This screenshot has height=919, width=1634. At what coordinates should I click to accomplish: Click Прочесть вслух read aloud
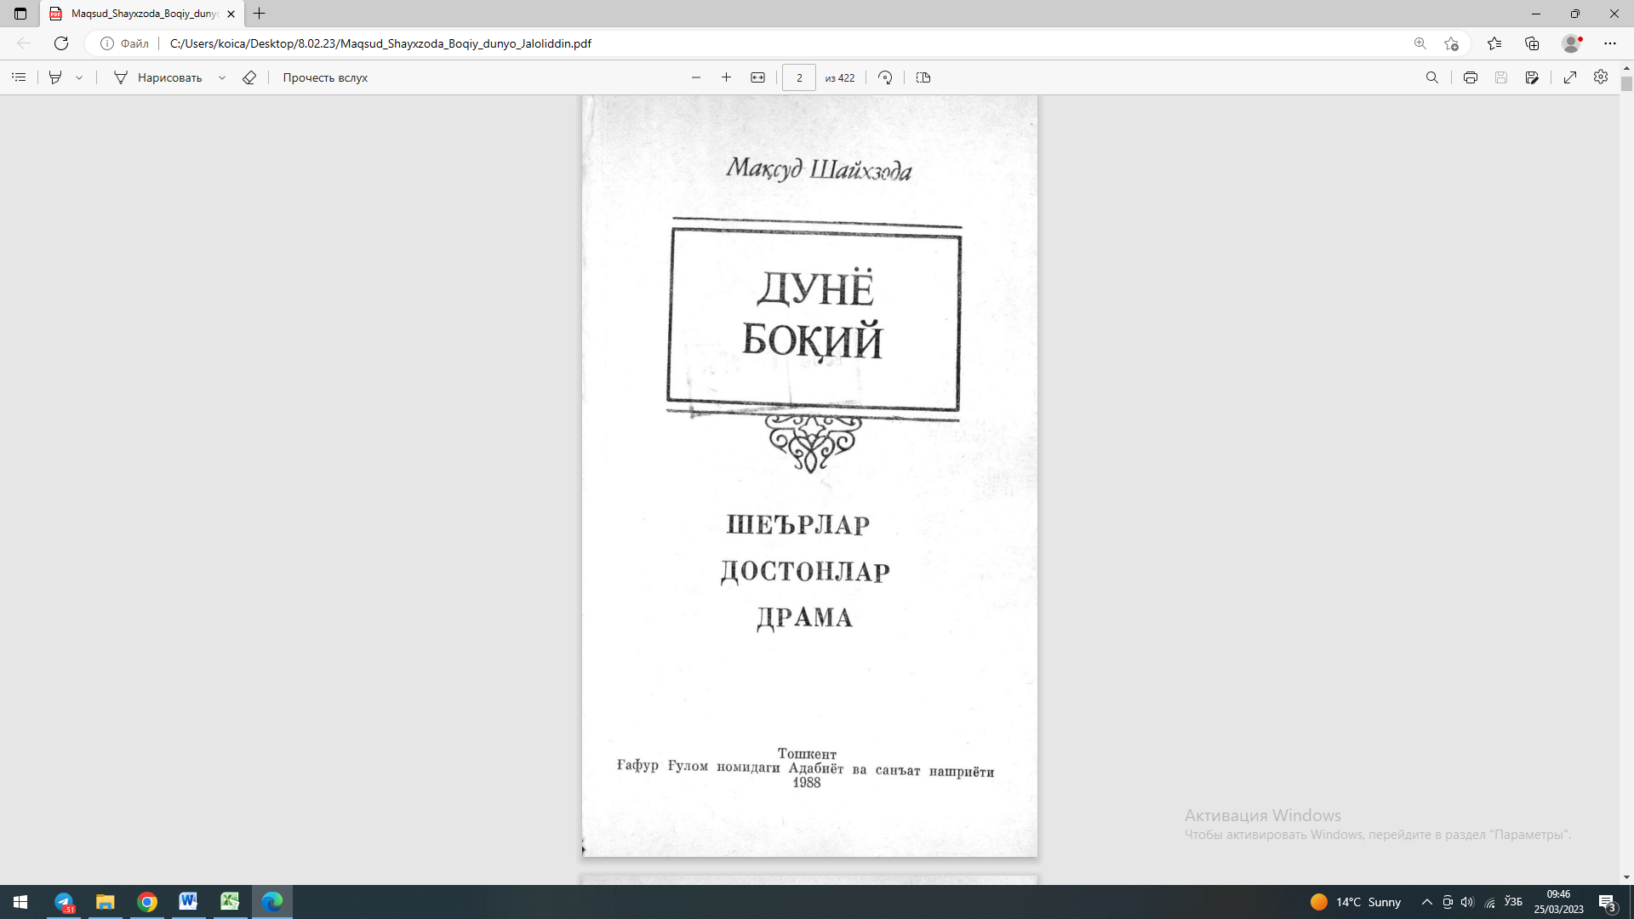[325, 77]
